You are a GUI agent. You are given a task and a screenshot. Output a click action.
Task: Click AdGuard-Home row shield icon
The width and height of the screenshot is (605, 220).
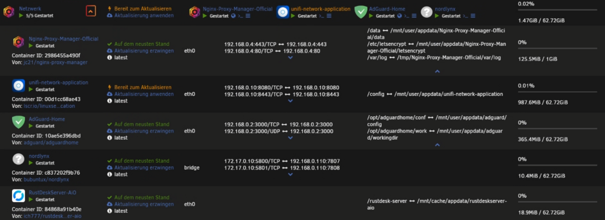[18, 122]
